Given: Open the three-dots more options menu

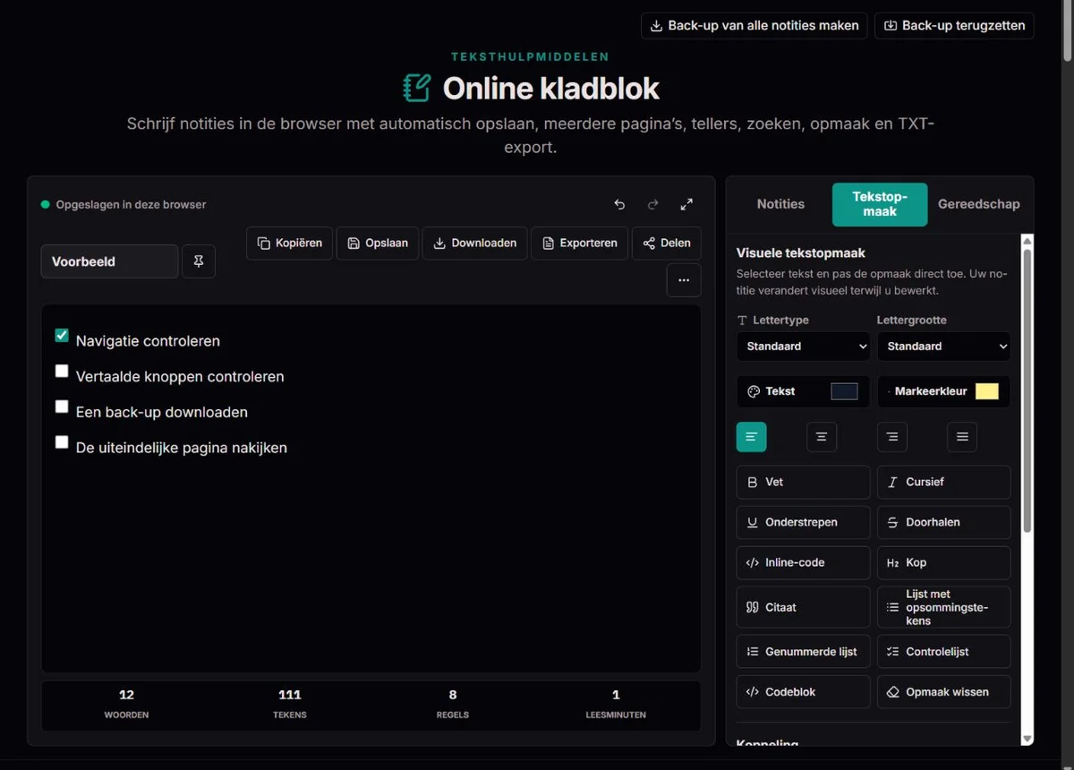Looking at the screenshot, I should [x=684, y=280].
